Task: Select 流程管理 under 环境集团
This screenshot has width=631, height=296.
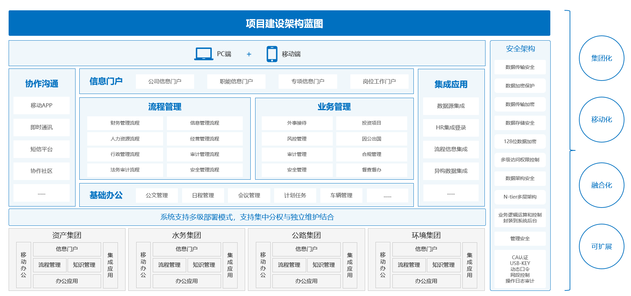Action: tap(409, 265)
